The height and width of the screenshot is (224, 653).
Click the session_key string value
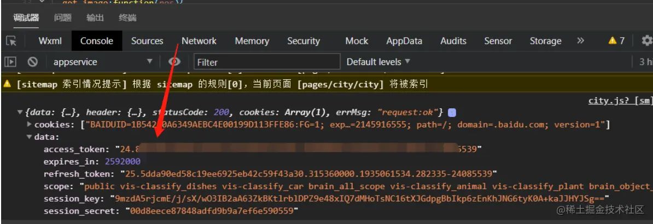(x=360, y=198)
